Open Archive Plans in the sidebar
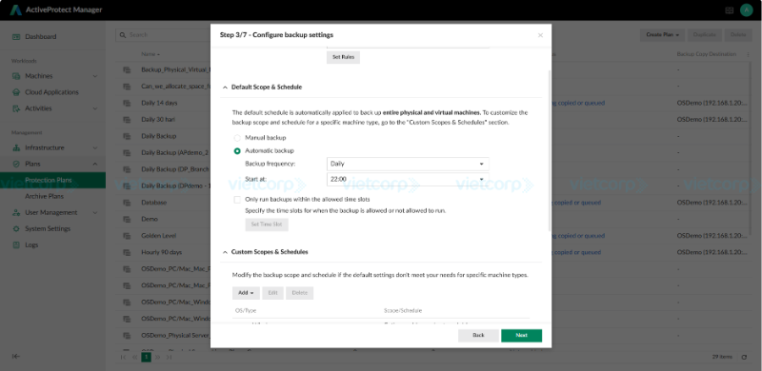Image resolution: width=762 pixels, height=371 pixels. click(44, 196)
